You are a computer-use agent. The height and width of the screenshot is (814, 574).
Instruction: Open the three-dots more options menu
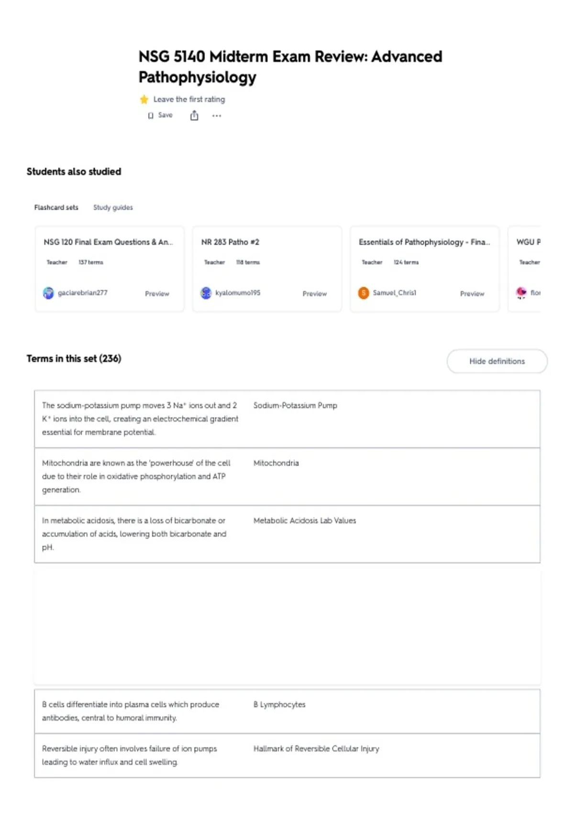point(217,115)
